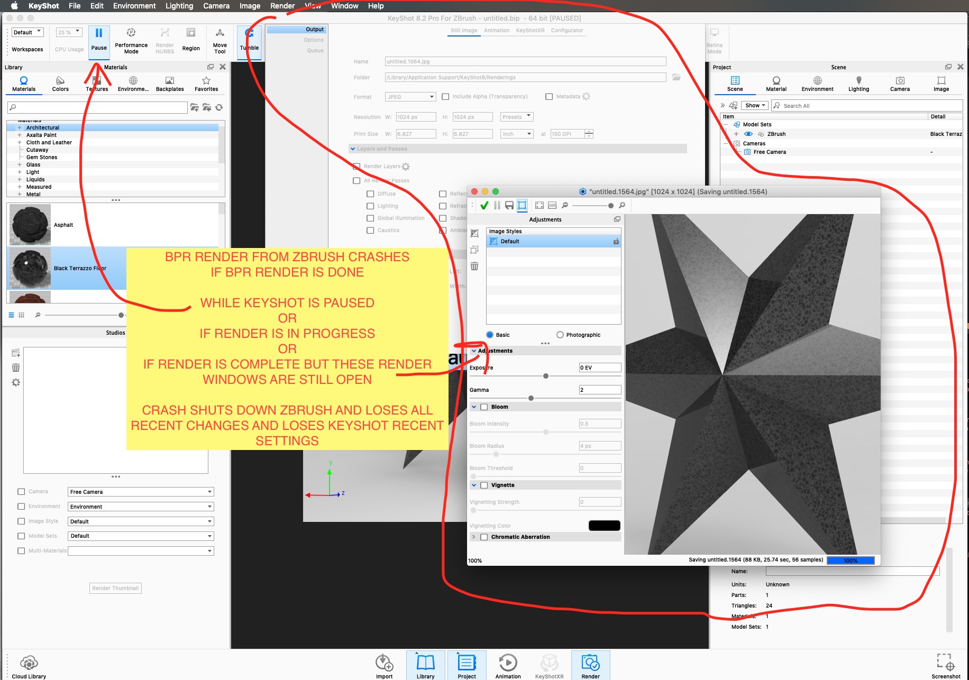Switch to Configurator render tab

pos(567,30)
